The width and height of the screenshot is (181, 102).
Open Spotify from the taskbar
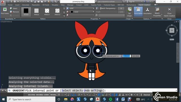pos(111,99)
